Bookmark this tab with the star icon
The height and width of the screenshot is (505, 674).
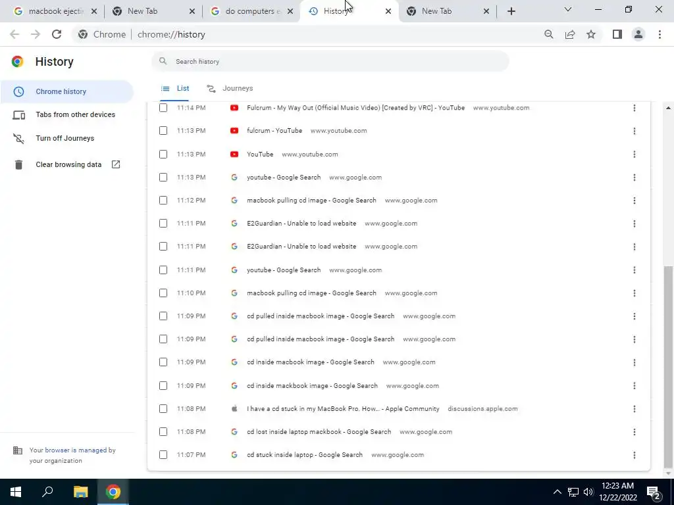pos(591,34)
